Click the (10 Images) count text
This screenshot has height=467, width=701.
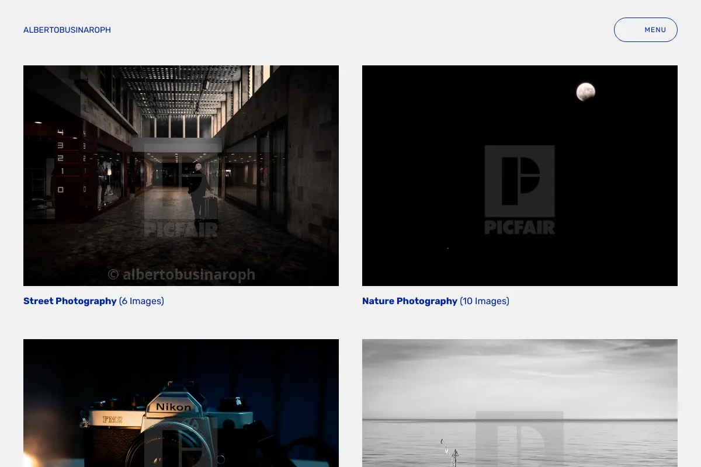pos(484,301)
